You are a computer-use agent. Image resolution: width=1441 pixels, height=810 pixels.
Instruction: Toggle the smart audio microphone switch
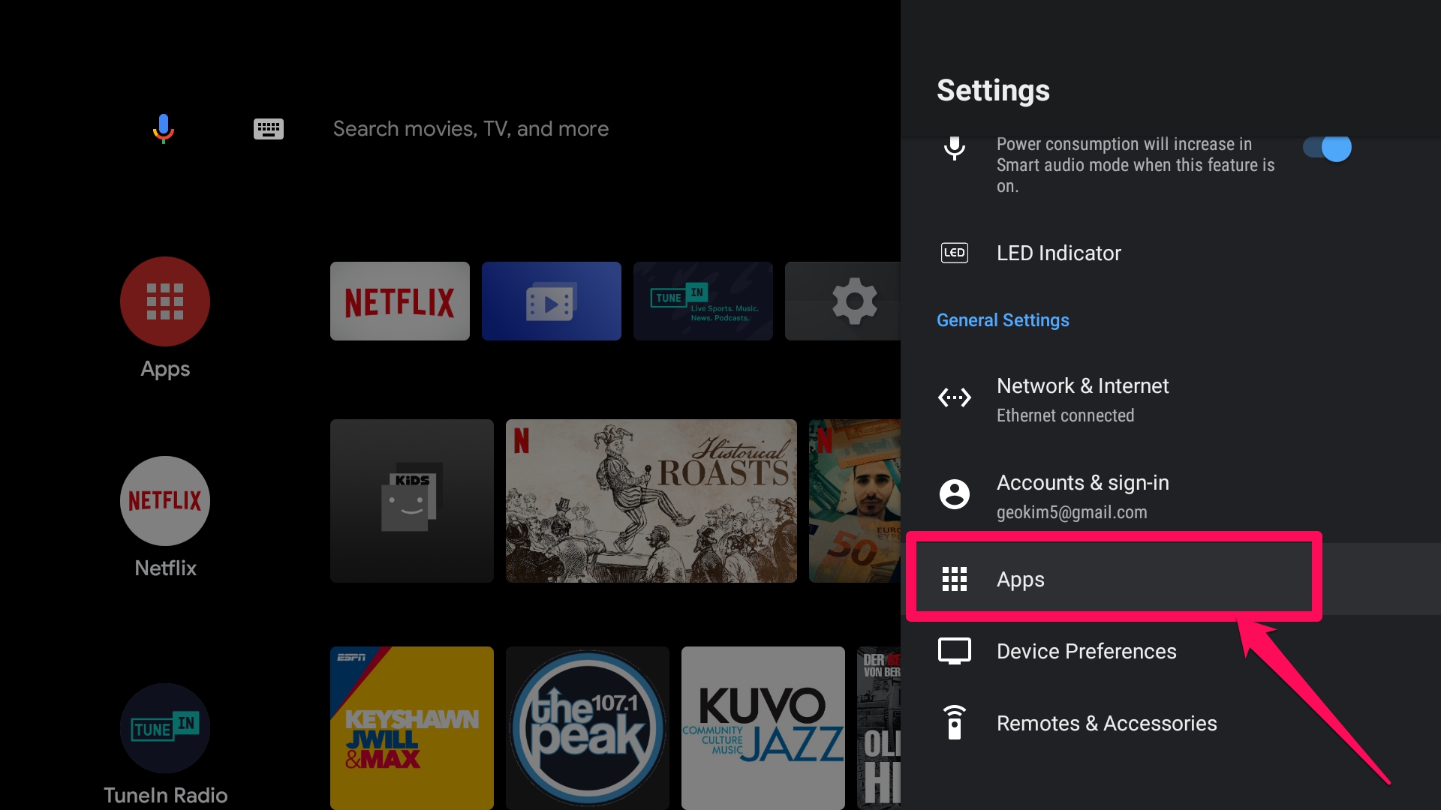(x=1327, y=148)
